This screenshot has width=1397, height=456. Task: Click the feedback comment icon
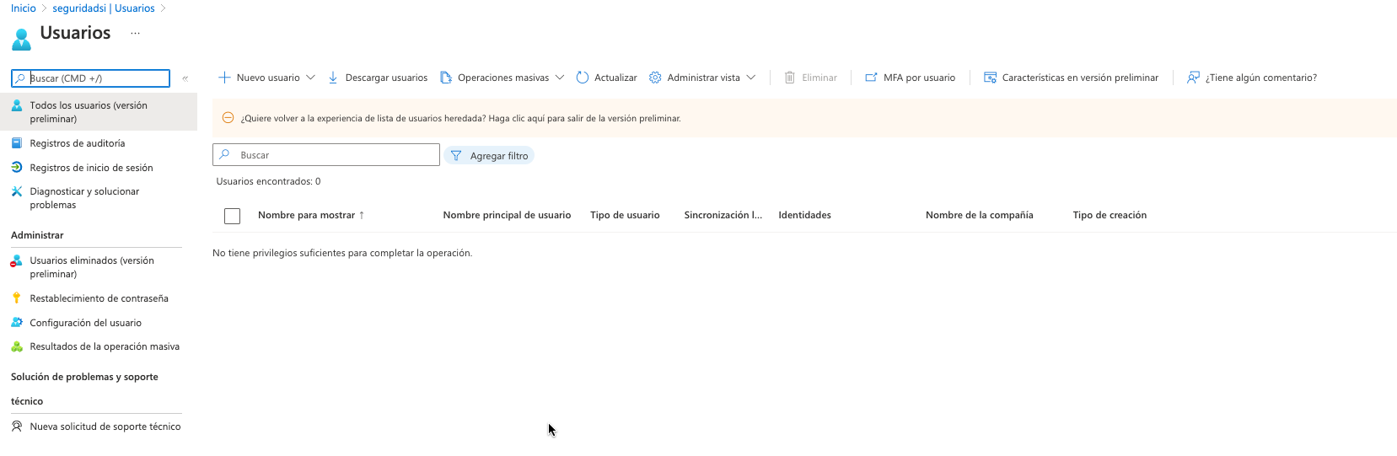tap(1193, 78)
